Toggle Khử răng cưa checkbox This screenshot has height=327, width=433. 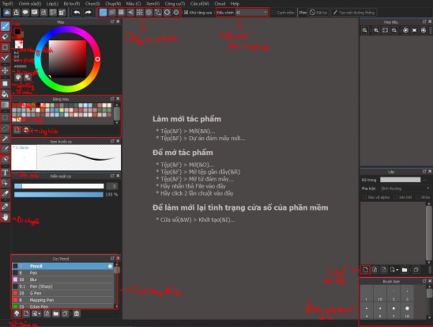186,12
